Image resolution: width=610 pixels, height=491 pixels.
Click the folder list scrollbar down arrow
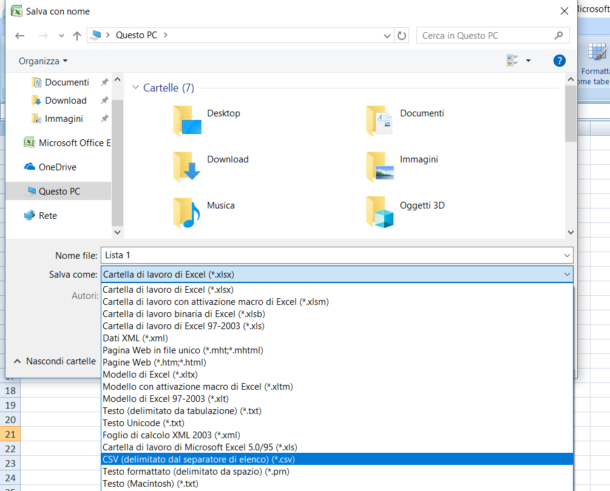571,232
